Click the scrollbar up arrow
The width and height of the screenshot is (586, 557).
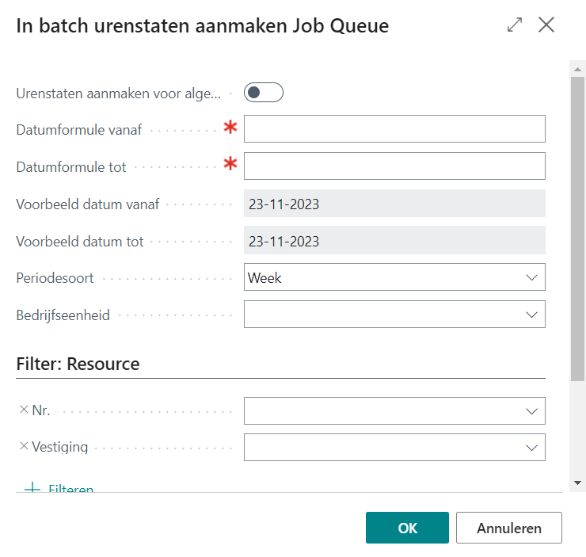577,70
